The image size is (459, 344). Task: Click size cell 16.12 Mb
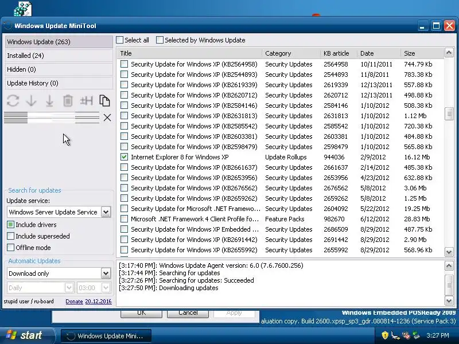tap(417, 157)
